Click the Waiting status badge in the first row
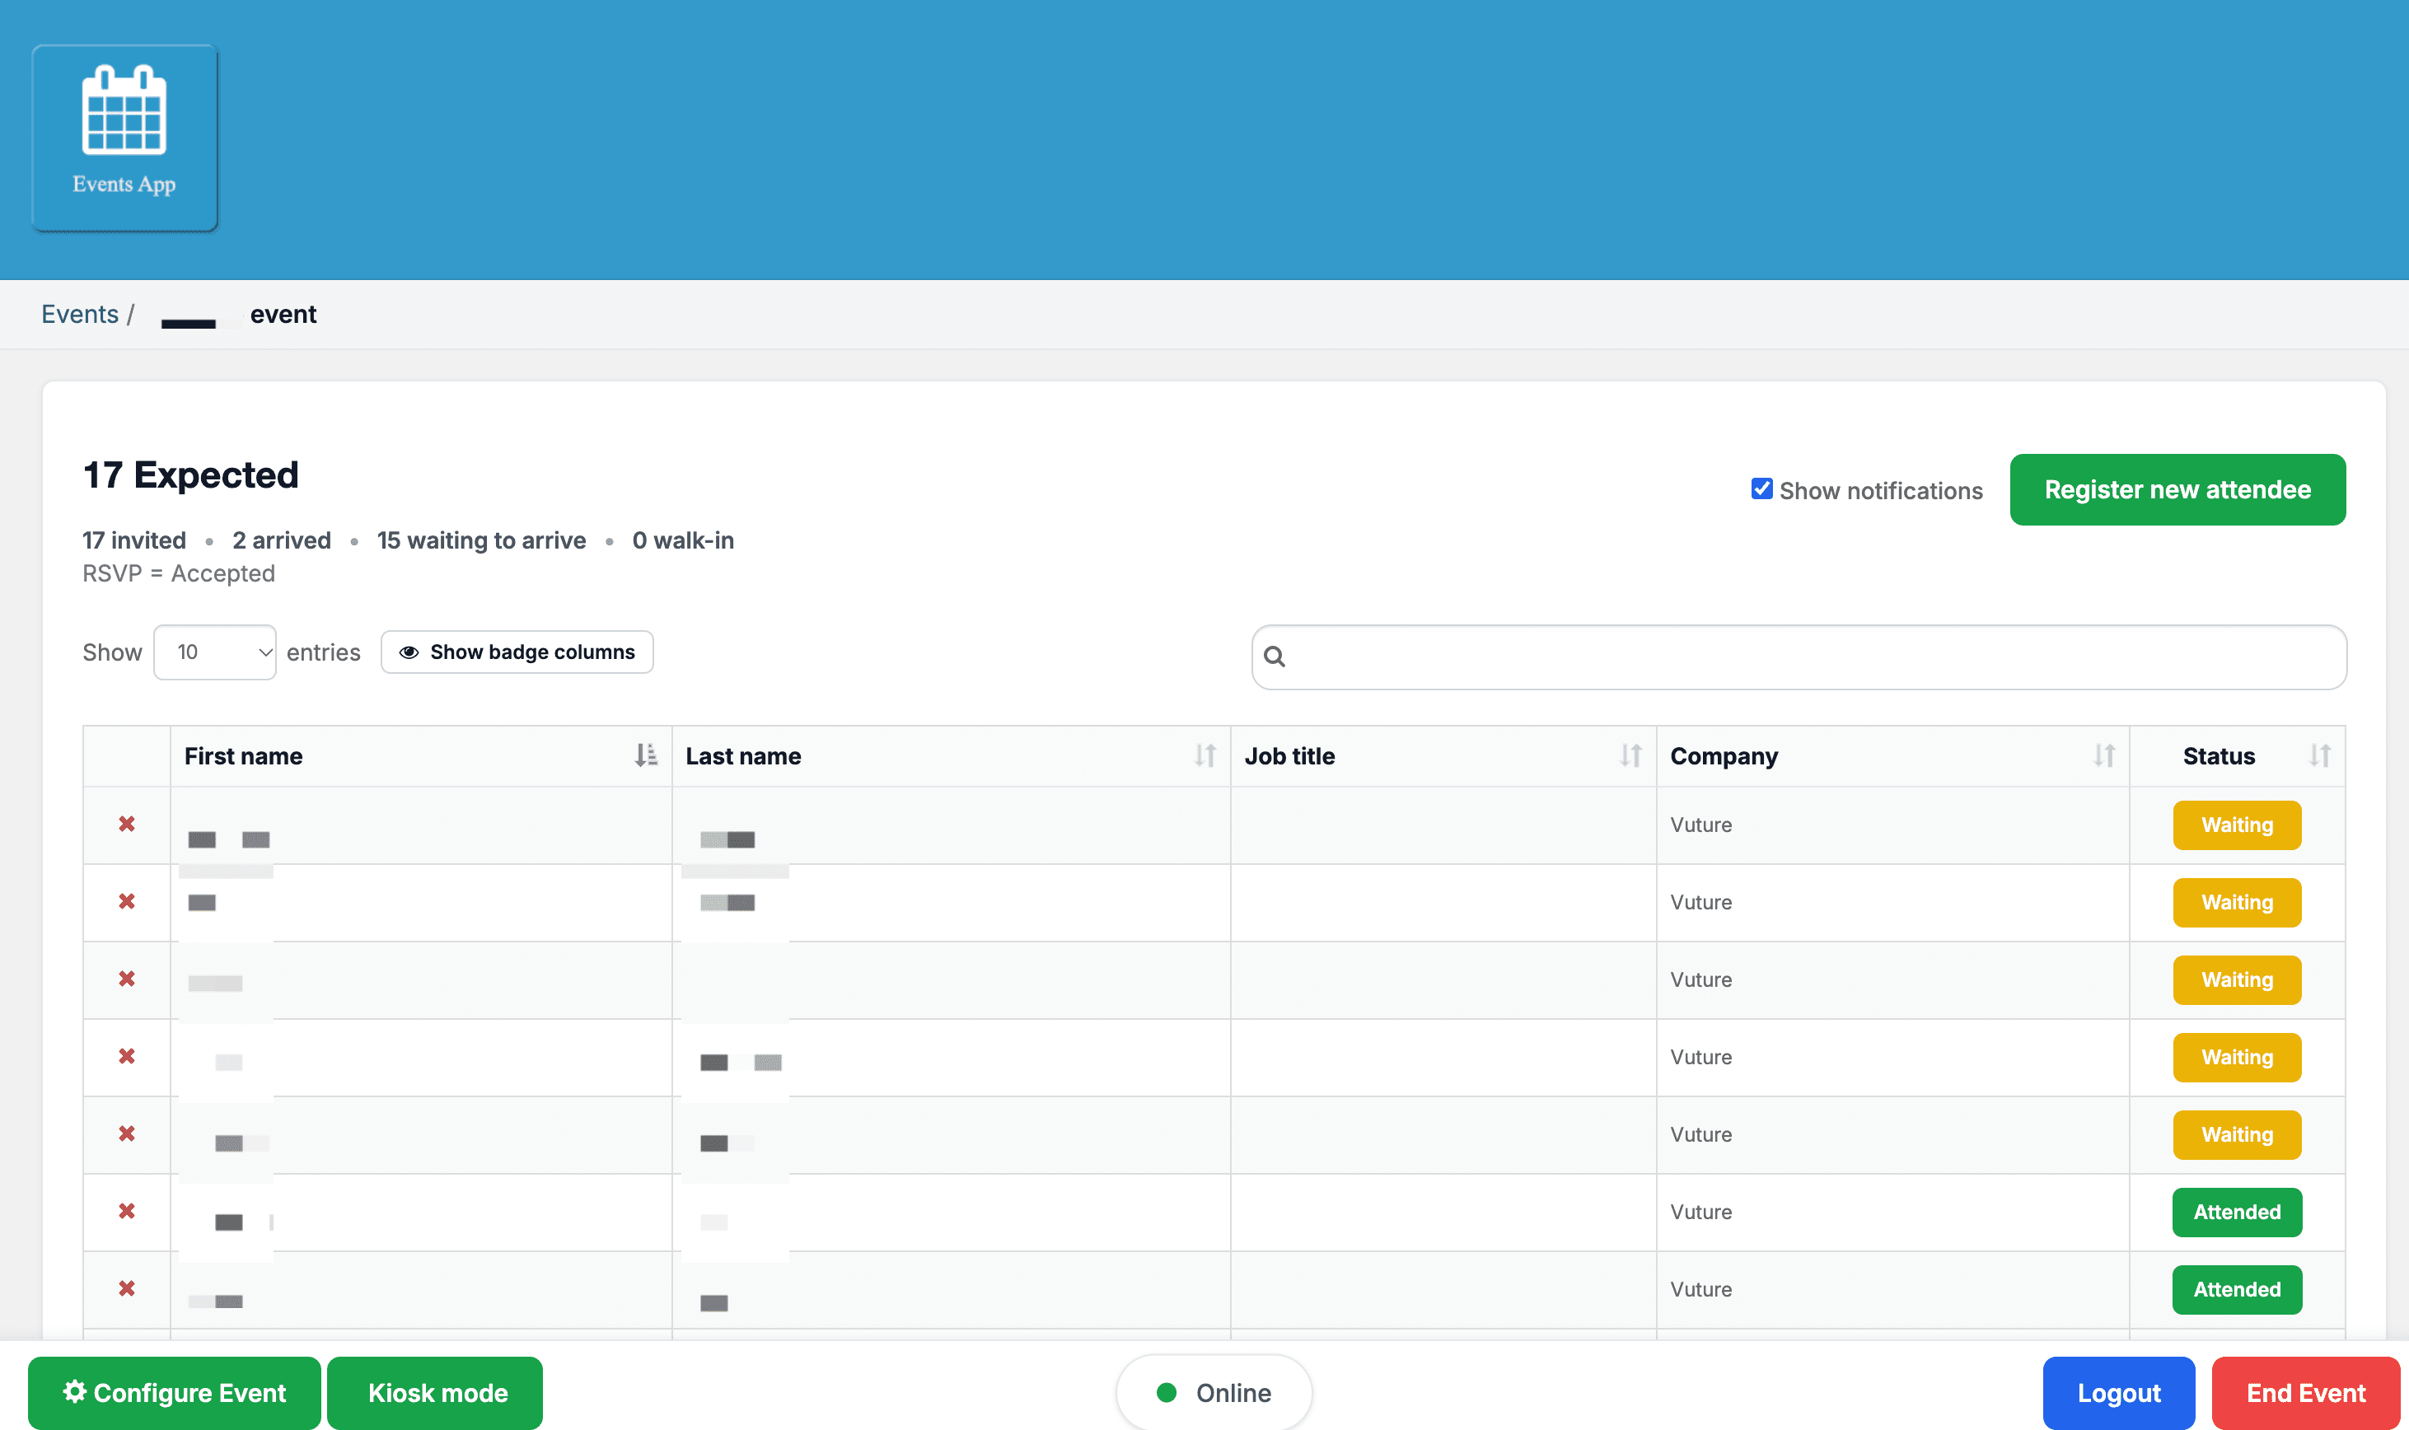Screen dimensions: 2409x1430 pyautogui.click(x=2237, y=825)
